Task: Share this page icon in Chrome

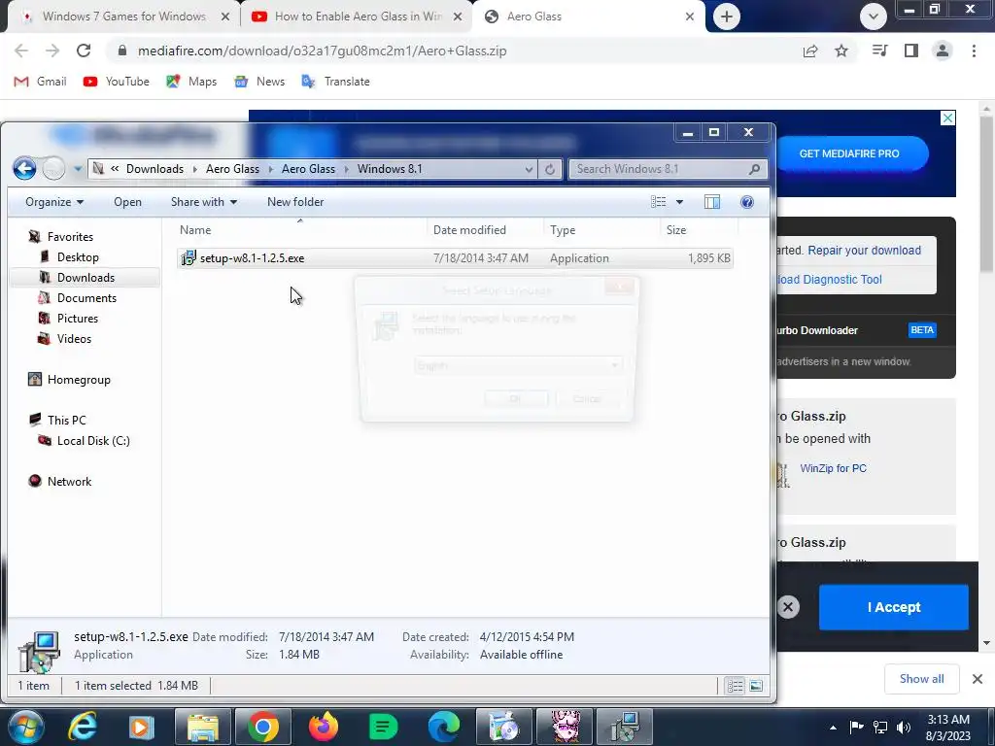Action: click(x=810, y=51)
